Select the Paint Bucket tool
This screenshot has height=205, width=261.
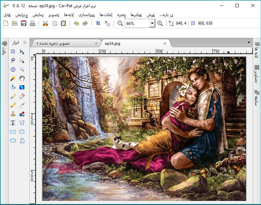pos(13,87)
